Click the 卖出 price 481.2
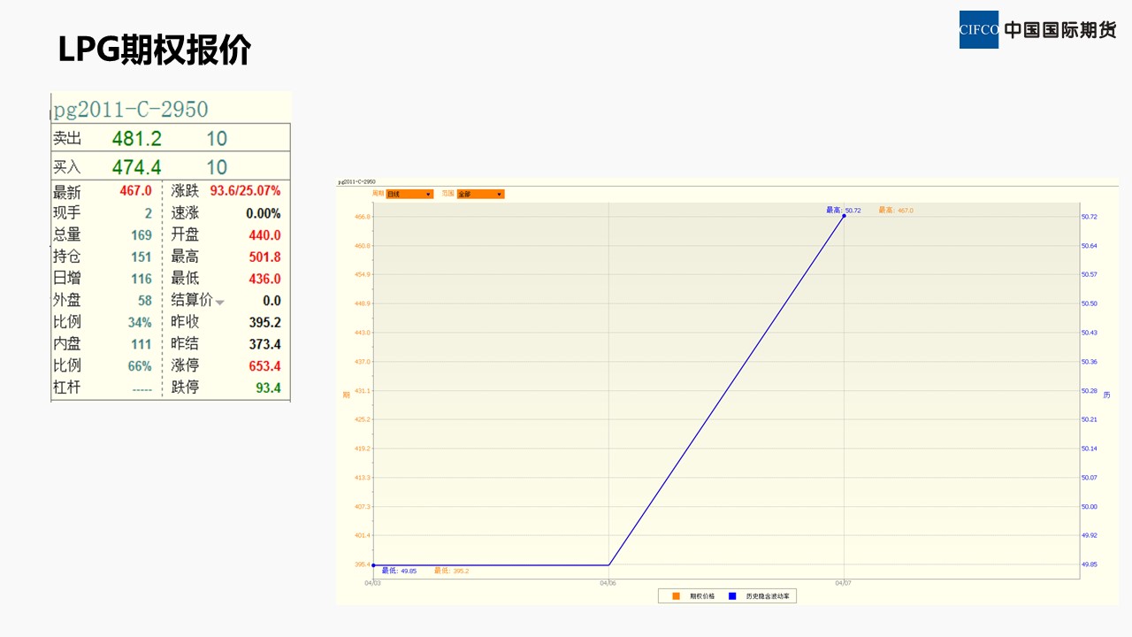 (136, 139)
